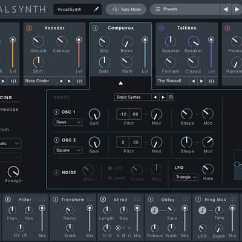242x242 pixels.
Task: Toggle the Talkbox module power
Action: pos(162,28)
